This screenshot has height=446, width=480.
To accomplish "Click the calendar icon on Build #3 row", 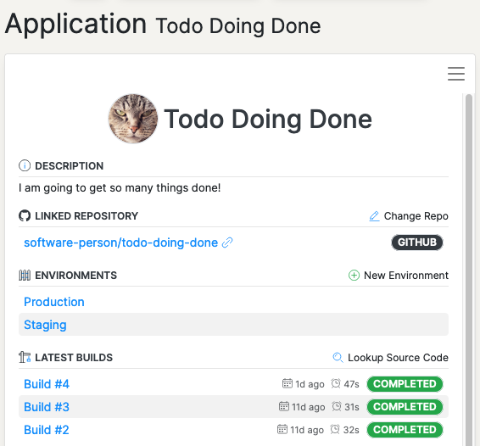I will [284, 406].
